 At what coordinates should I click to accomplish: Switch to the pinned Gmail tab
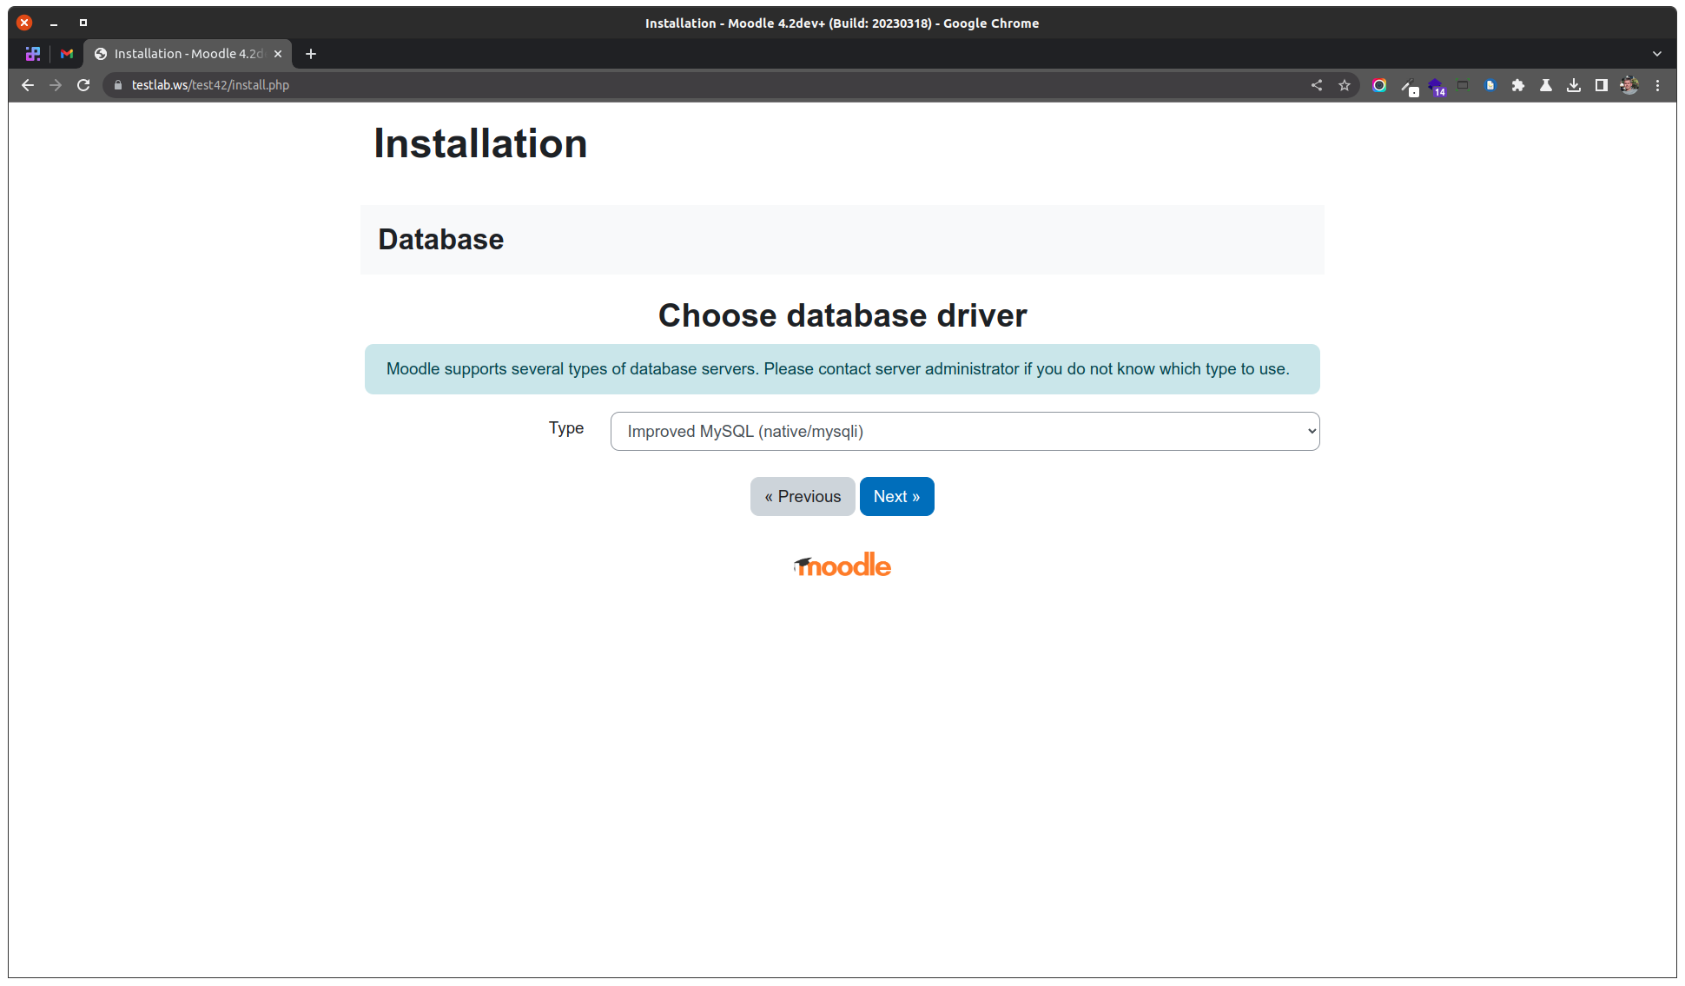(x=67, y=54)
